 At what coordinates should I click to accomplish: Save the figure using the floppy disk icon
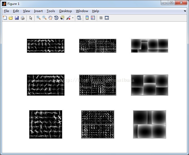17,18
